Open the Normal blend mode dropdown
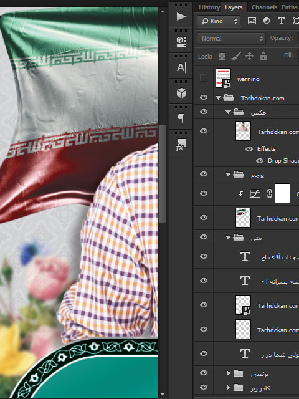The width and height of the screenshot is (299, 399). pos(231,39)
